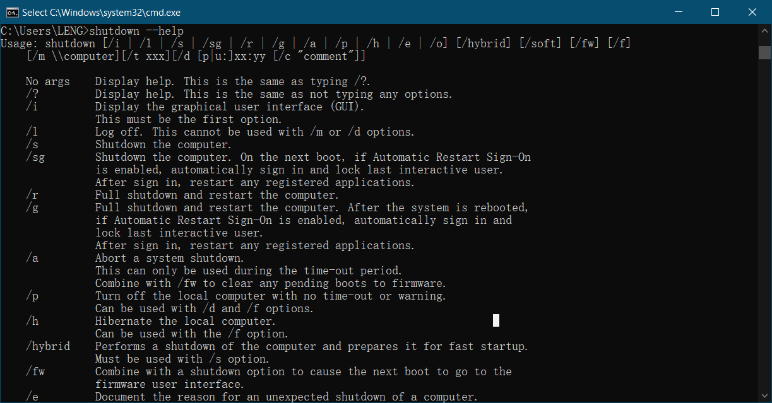Click the scrollbar up arrow
The width and height of the screenshot is (772, 403).
pos(764,32)
